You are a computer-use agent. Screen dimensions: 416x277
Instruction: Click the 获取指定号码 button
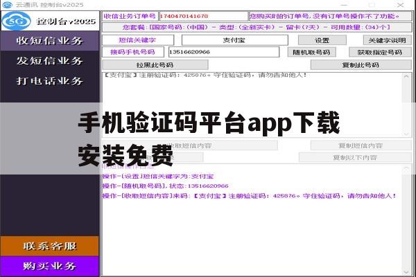point(380,52)
